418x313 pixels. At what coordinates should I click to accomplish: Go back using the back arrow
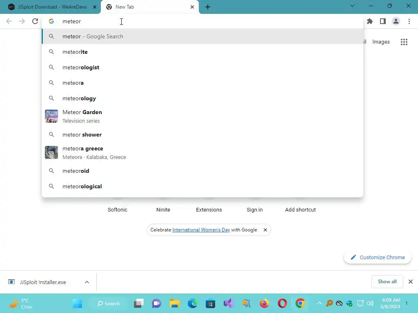coord(9,21)
